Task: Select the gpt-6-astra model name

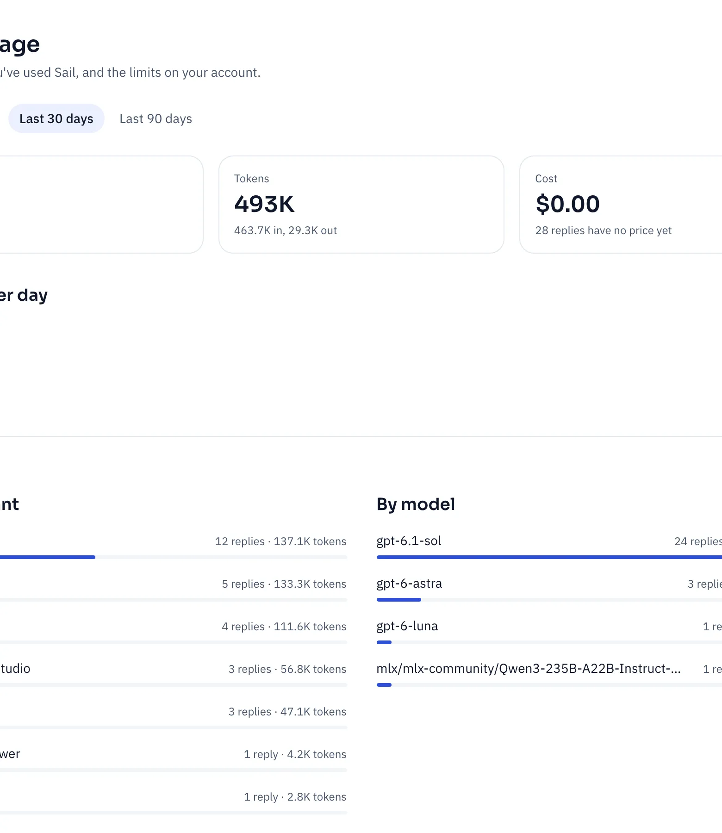Action: (409, 584)
